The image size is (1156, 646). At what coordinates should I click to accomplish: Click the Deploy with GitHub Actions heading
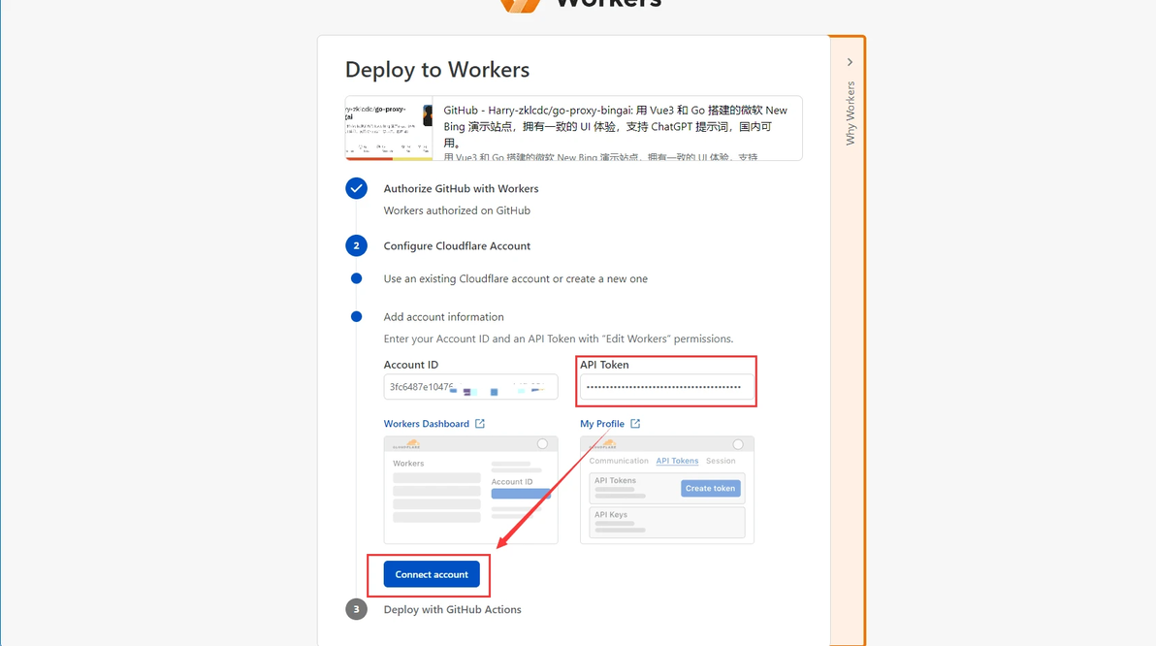(452, 610)
